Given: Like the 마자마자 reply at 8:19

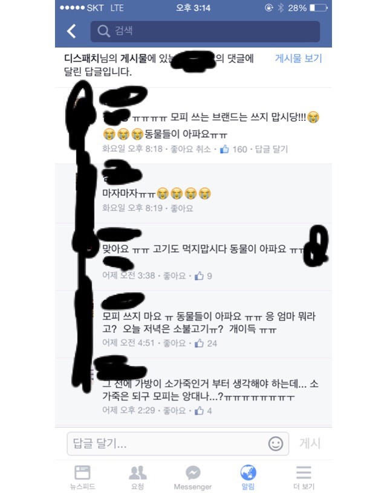Looking at the screenshot, I should click(182, 208).
